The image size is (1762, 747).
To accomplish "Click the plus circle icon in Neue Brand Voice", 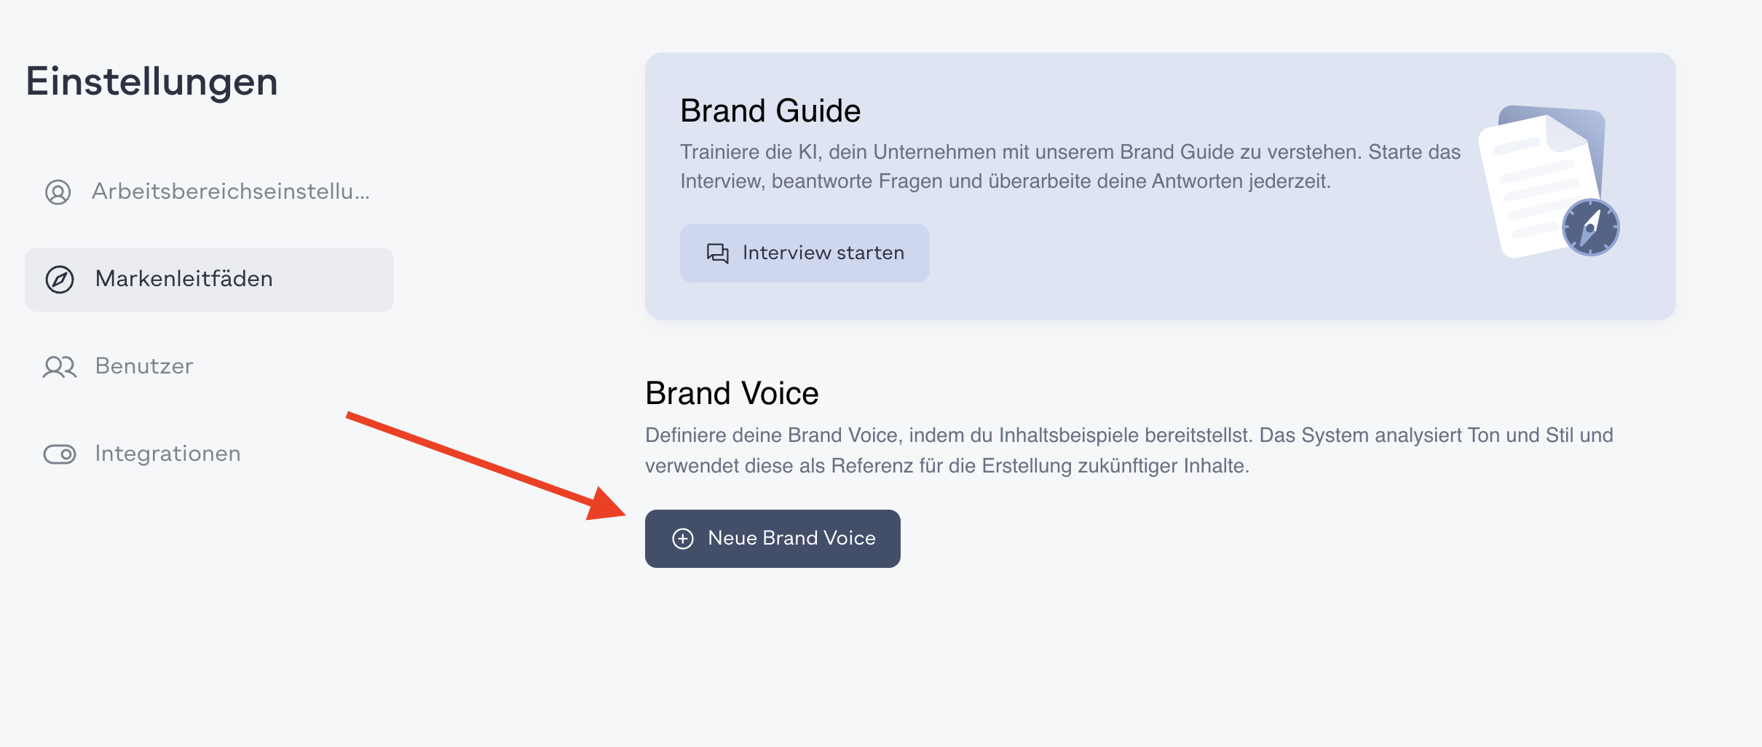I will (x=683, y=539).
